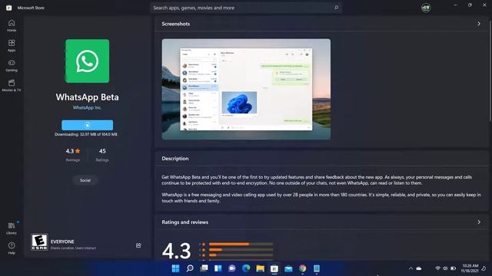Open the Home section in sidebar
This screenshot has height=276, width=492.
[12, 25]
